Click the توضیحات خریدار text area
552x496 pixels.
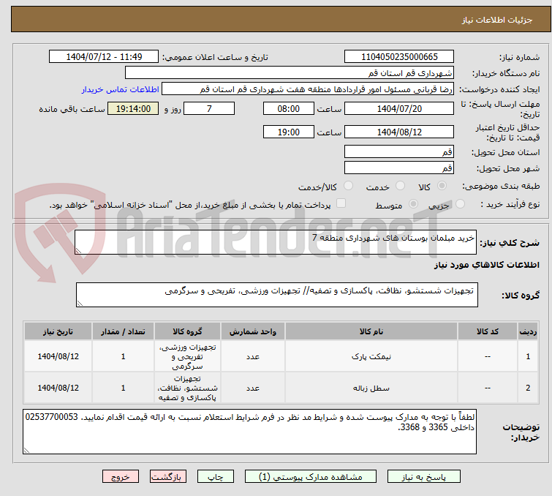tap(249, 432)
